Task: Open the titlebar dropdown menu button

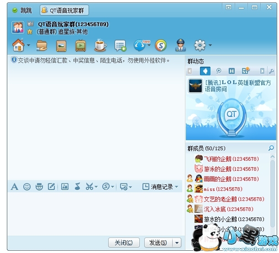Action: pos(228,7)
